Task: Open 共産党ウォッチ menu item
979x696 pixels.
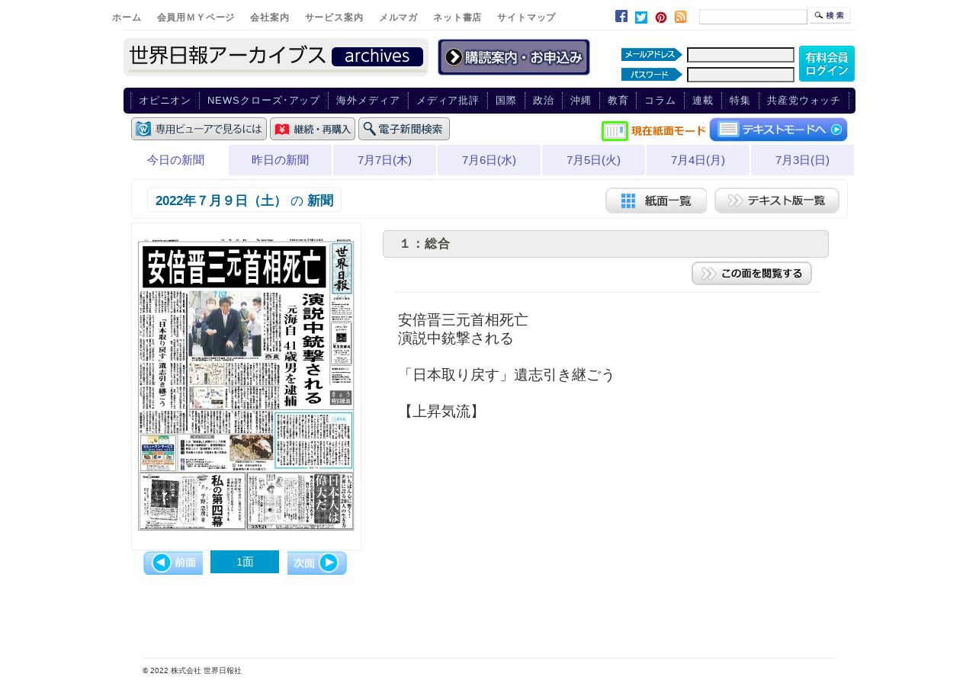Action: click(804, 101)
